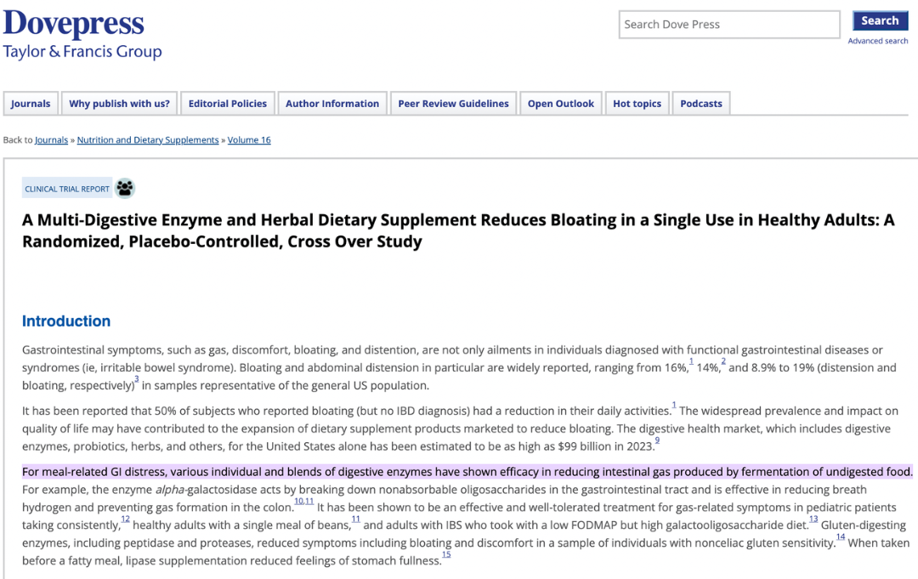Screen dimensions: 918x579
Task: Select the Author Information tab
Action: tap(332, 104)
